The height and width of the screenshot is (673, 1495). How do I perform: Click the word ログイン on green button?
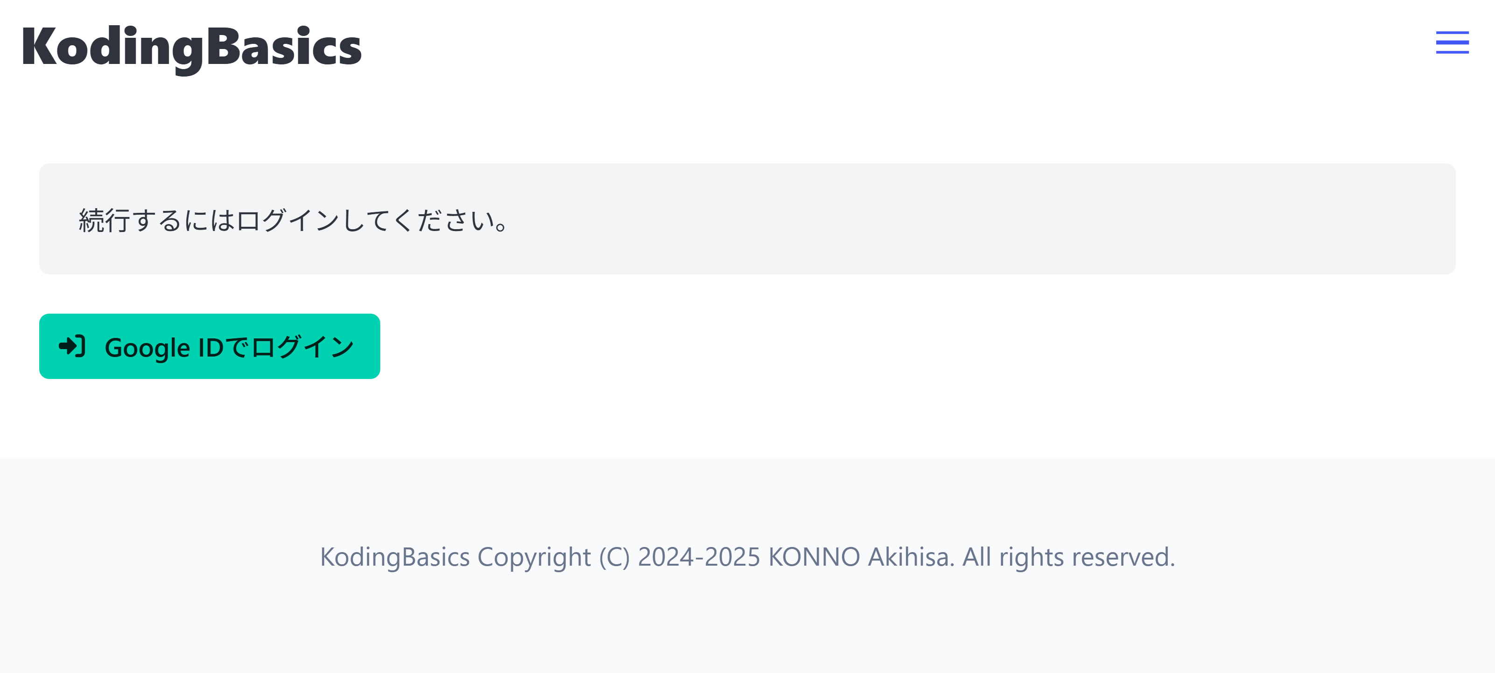tap(303, 347)
